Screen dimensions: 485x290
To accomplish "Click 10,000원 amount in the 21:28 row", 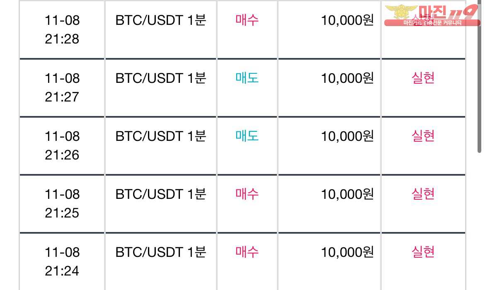I will [347, 20].
